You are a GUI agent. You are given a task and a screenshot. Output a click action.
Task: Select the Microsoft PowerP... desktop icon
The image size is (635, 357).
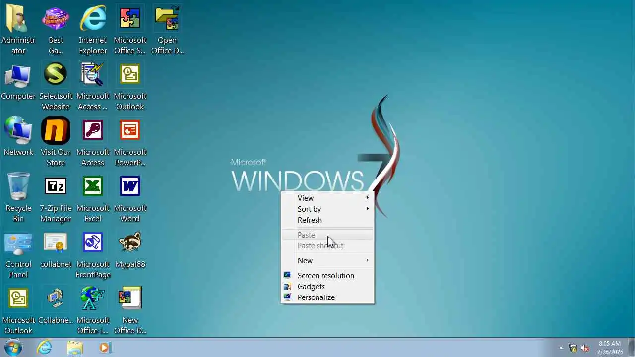coord(130,142)
